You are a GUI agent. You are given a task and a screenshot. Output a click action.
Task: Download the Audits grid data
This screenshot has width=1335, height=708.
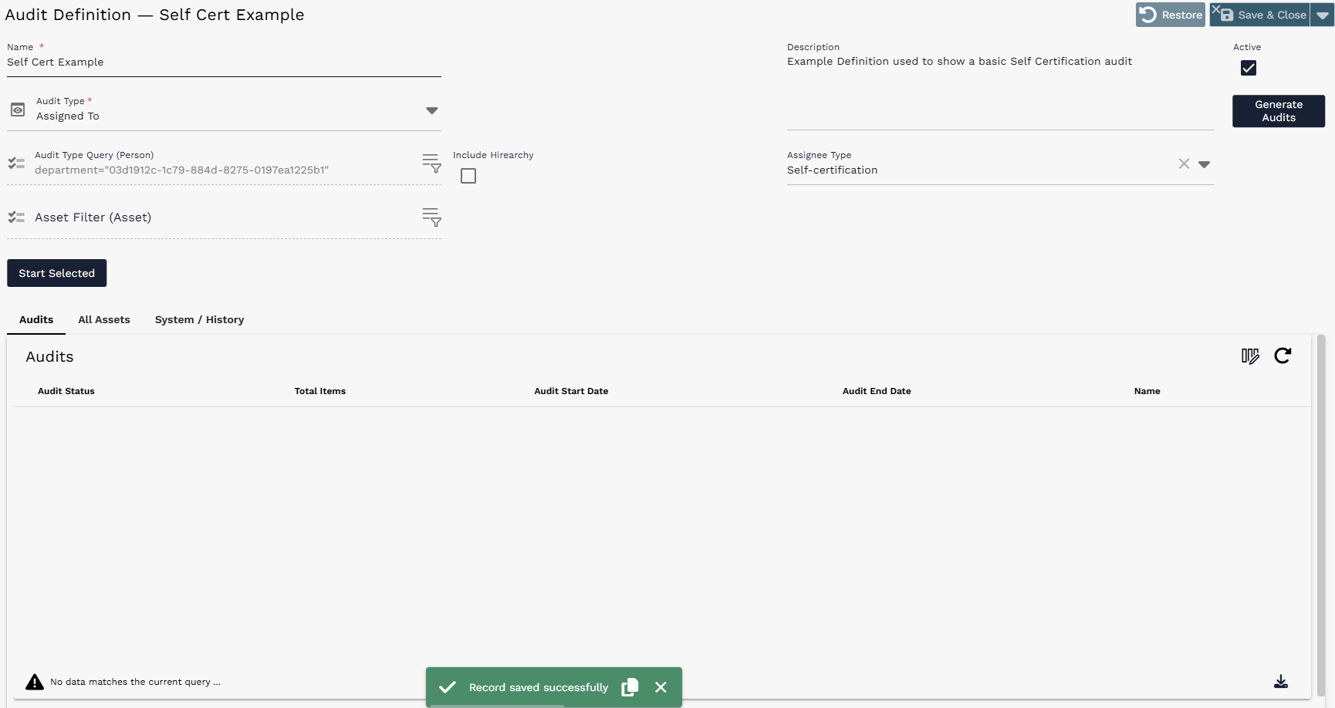[1281, 682]
